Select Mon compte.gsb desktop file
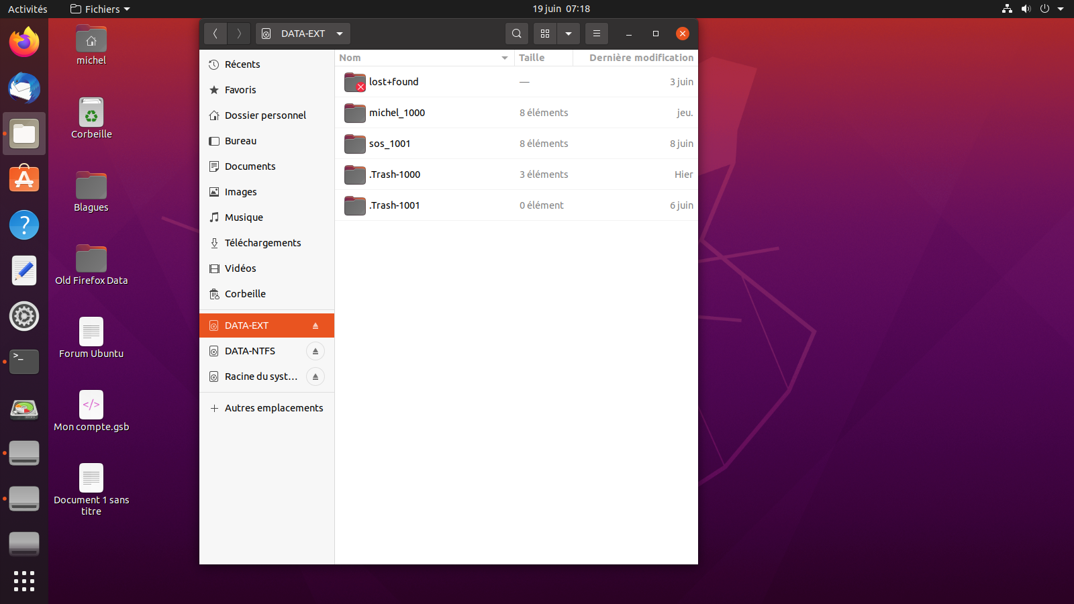 [x=91, y=411]
